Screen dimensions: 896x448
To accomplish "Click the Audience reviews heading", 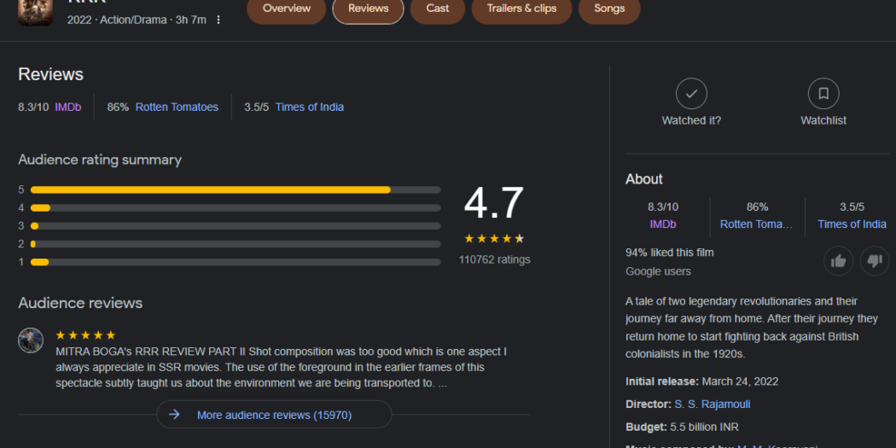I will (80, 303).
